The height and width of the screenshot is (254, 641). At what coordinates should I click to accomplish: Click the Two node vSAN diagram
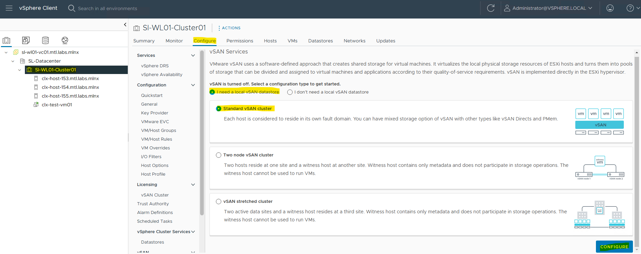pos(600,168)
